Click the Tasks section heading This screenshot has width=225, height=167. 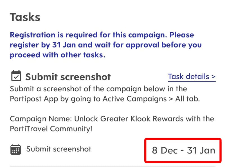[25, 17]
